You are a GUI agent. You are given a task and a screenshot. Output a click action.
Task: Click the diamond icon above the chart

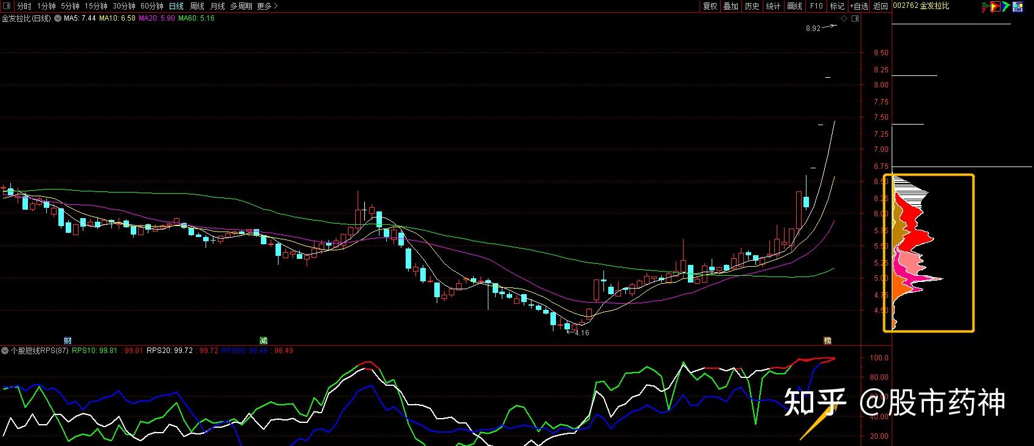844,19
